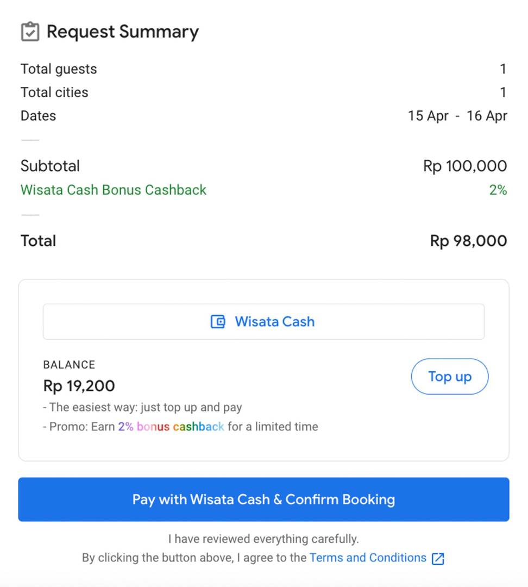Click the 2% cashback value
This screenshot has width=528, height=587.
[x=498, y=190]
